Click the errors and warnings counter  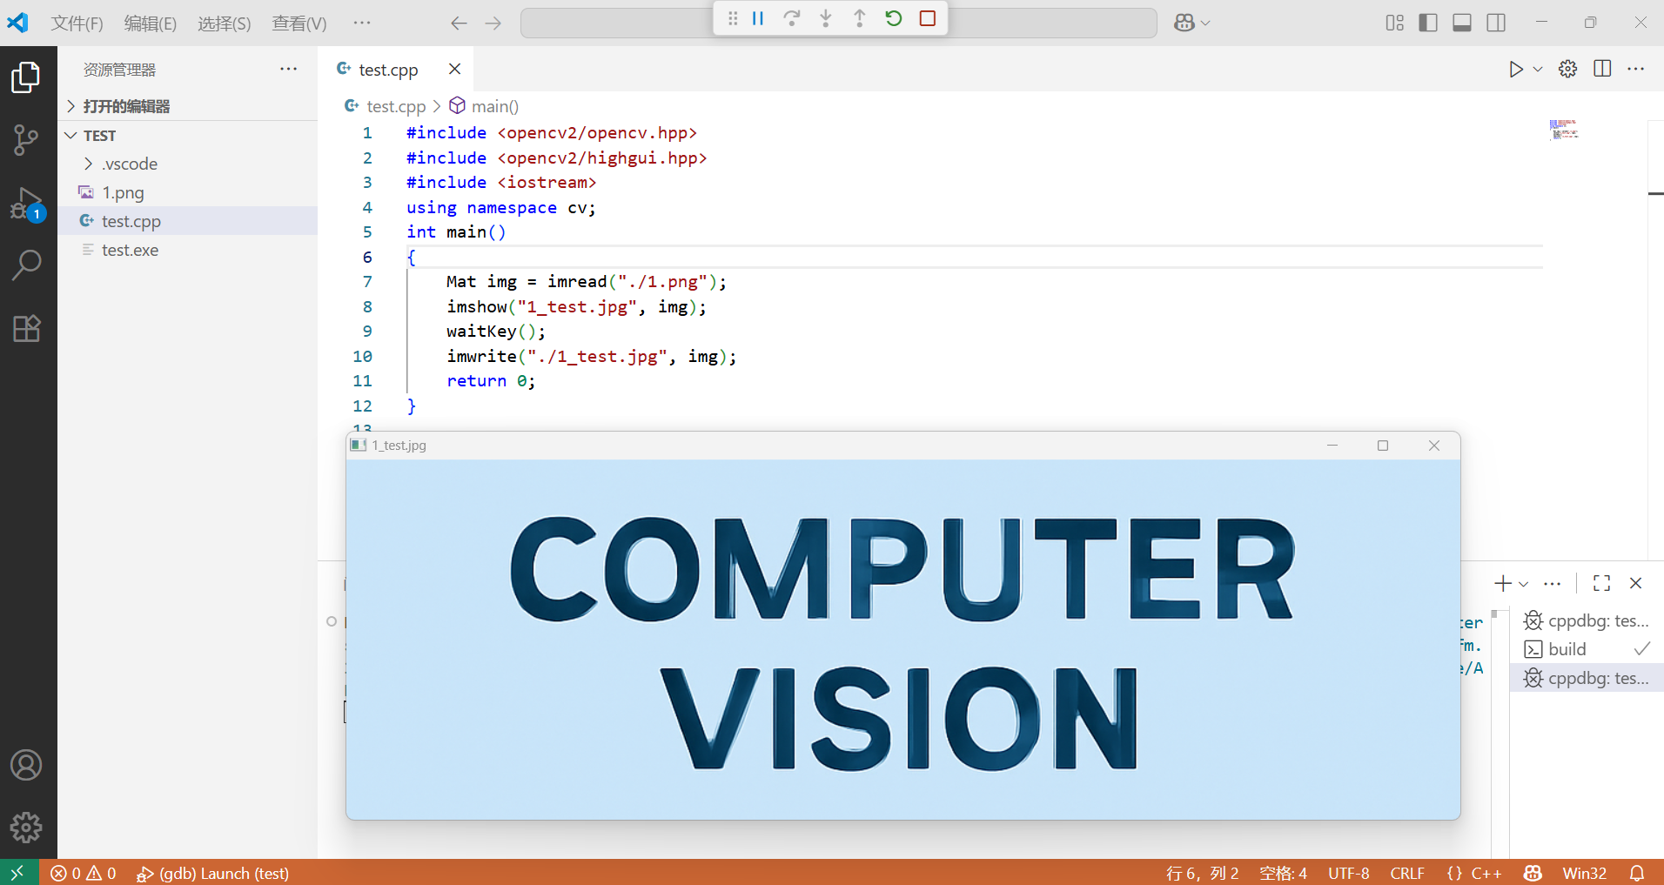[x=83, y=873]
